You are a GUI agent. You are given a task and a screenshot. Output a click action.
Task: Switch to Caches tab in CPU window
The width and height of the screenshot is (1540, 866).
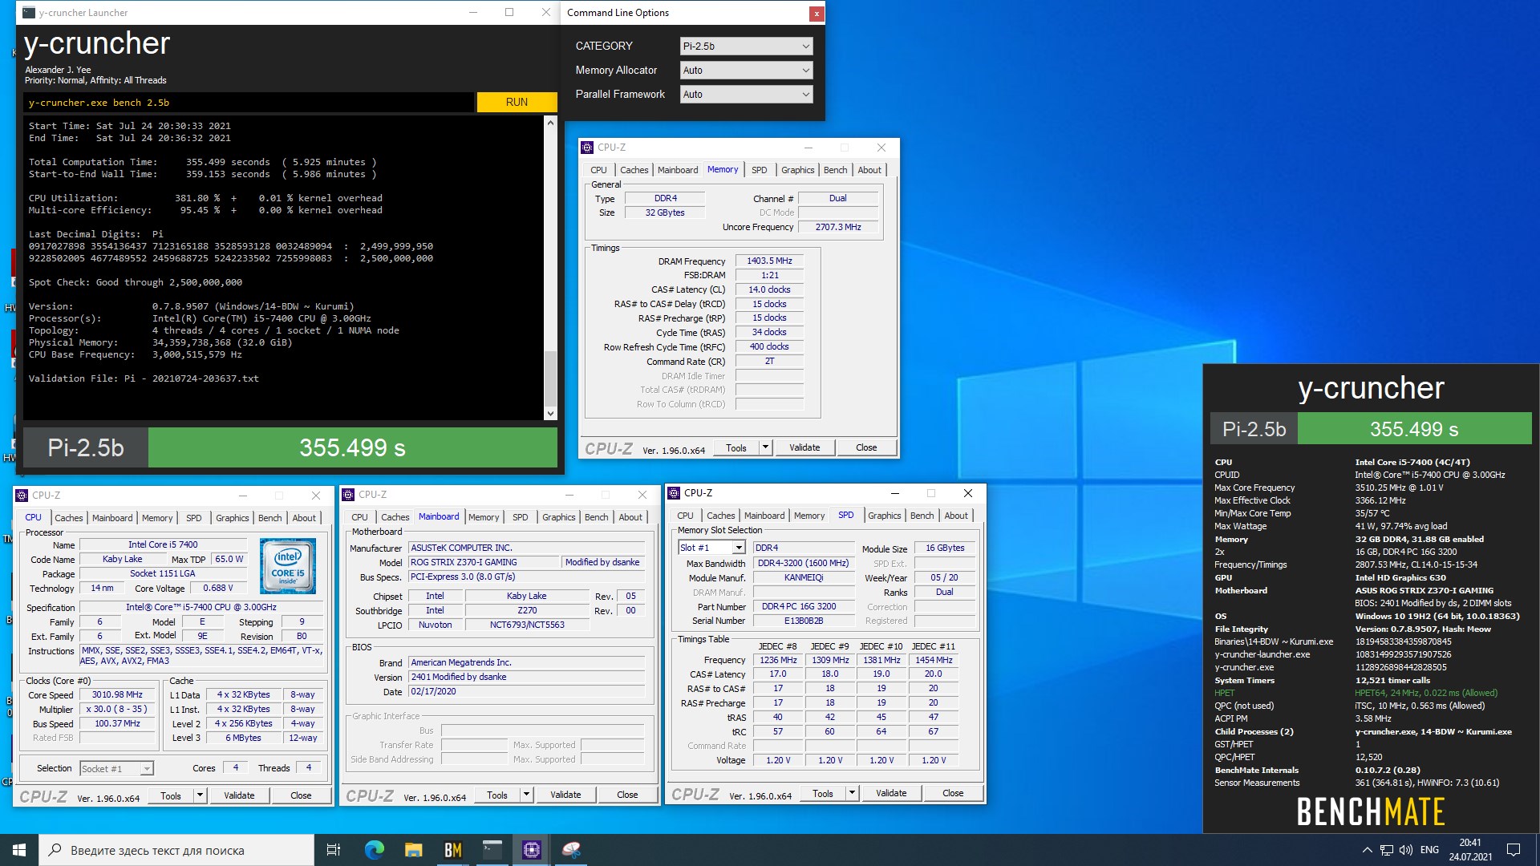(68, 518)
